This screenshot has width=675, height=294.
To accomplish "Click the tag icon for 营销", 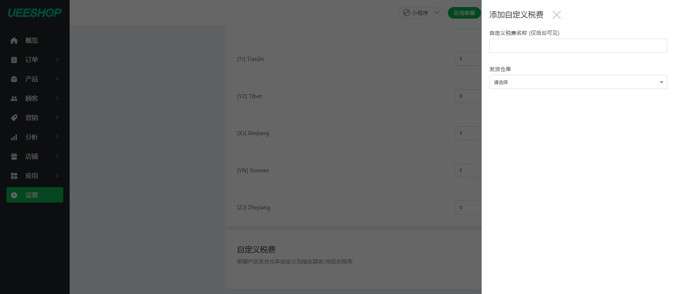I will [x=14, y=118].
